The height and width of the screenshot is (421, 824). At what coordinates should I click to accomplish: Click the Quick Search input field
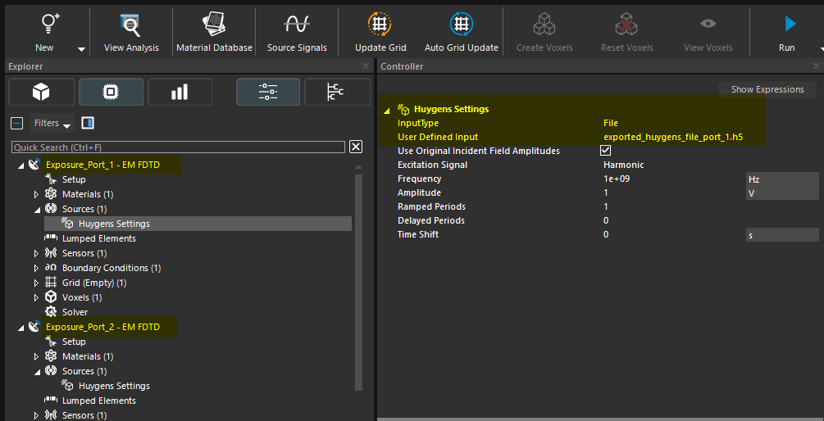[x=178, y=147]
